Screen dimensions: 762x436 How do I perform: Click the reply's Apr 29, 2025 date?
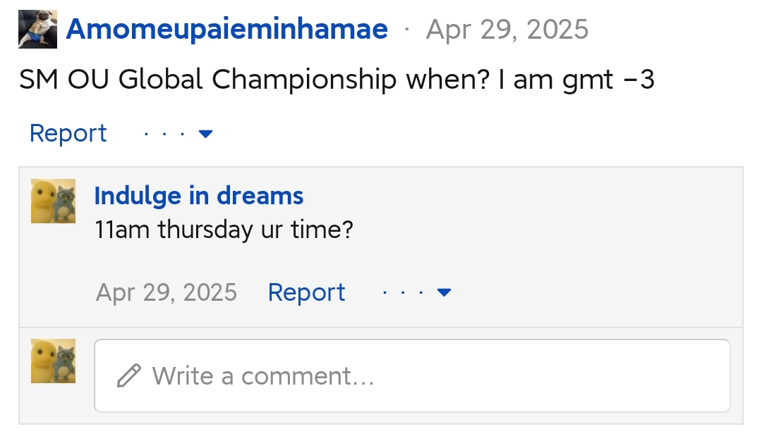(x=167, y=292)
